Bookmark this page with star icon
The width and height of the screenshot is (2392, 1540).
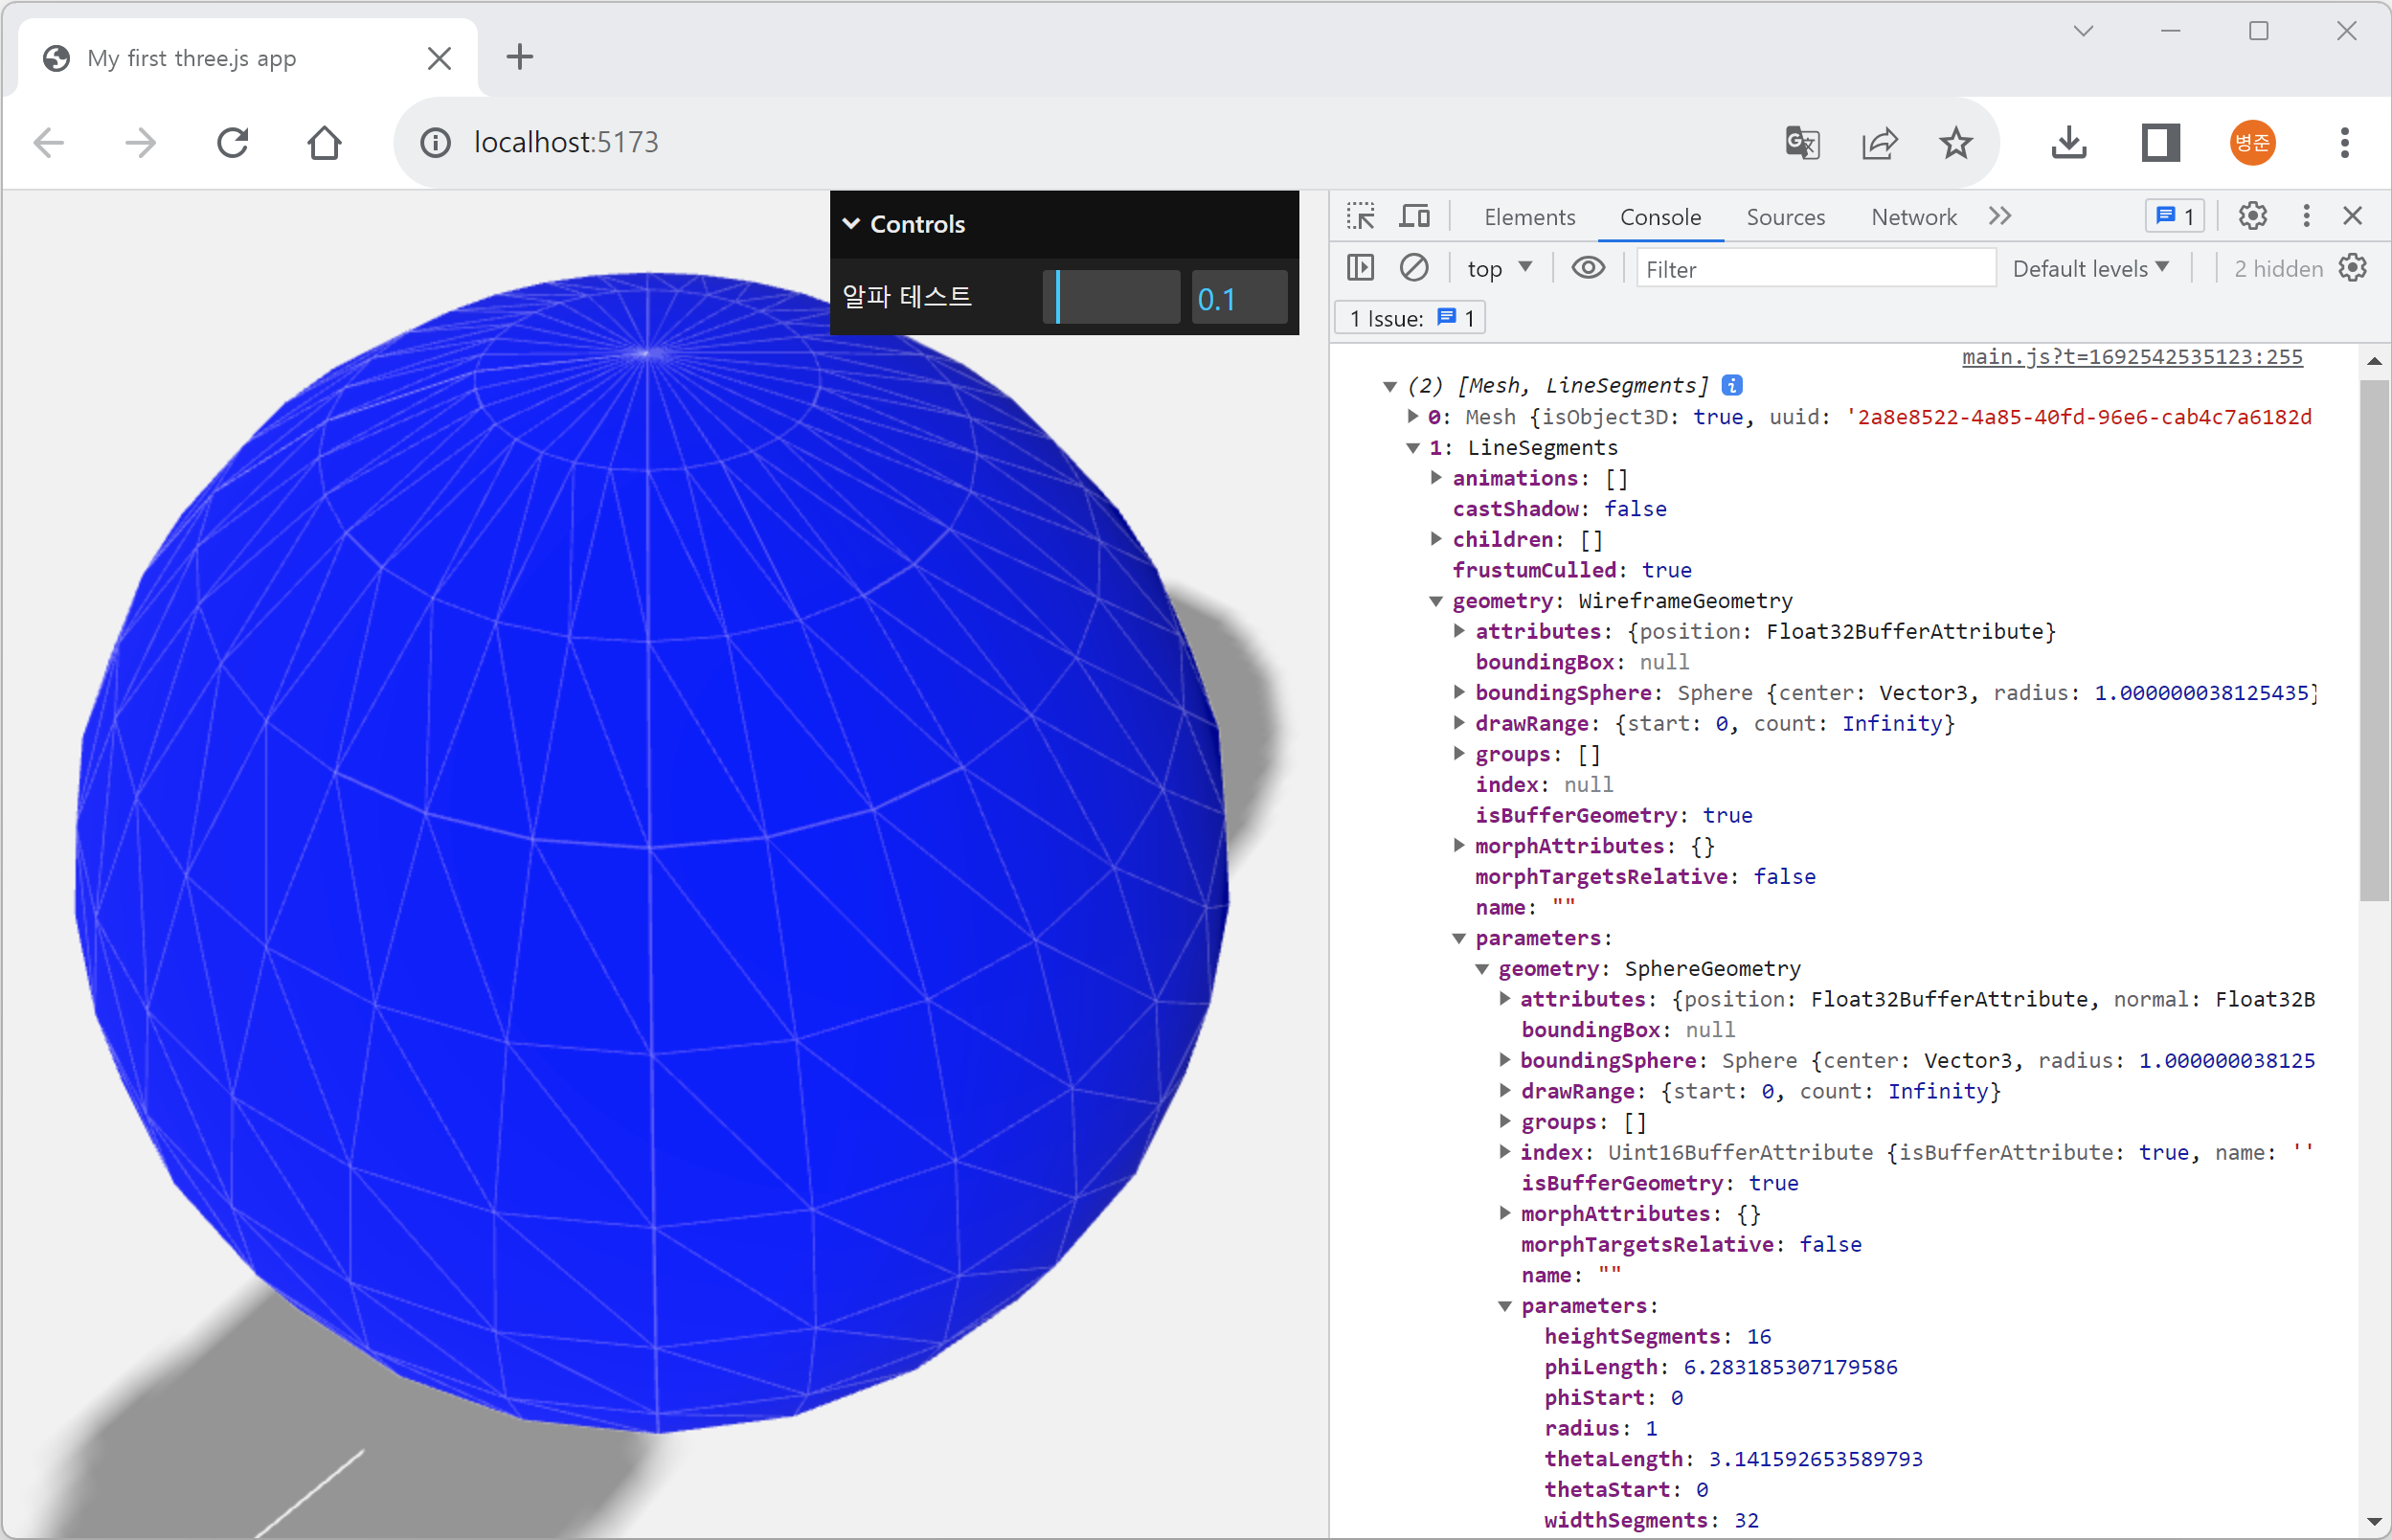[x=1955, y=143]
